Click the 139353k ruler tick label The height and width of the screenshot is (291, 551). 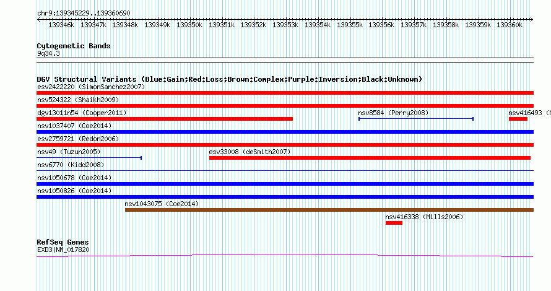click(x=285, y=25)
